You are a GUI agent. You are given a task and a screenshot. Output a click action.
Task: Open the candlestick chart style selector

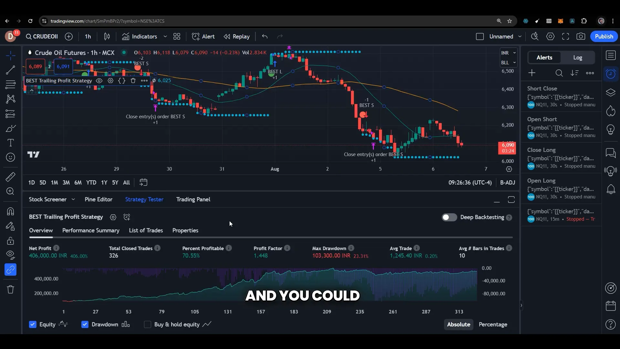tap(107, 37)
